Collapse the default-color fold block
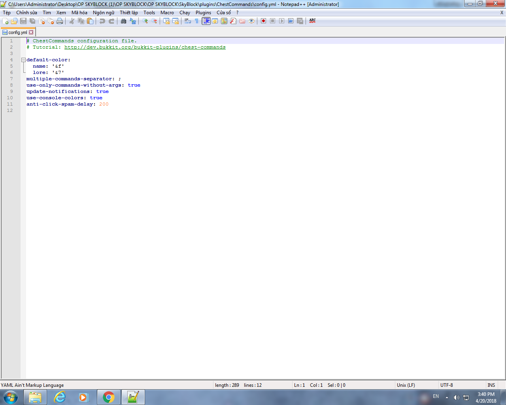506x405 pixels. click(x=23, y=60)
